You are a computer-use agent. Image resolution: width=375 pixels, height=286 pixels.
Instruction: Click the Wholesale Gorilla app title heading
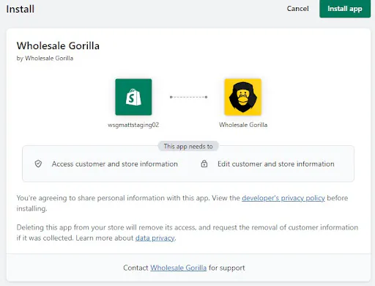pos(58,45)
